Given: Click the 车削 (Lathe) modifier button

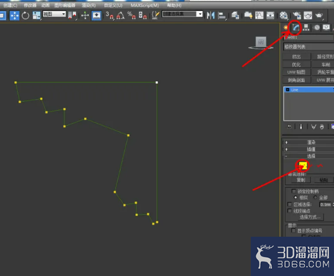Looking at the screenshot, I should [x=323, y=65].
